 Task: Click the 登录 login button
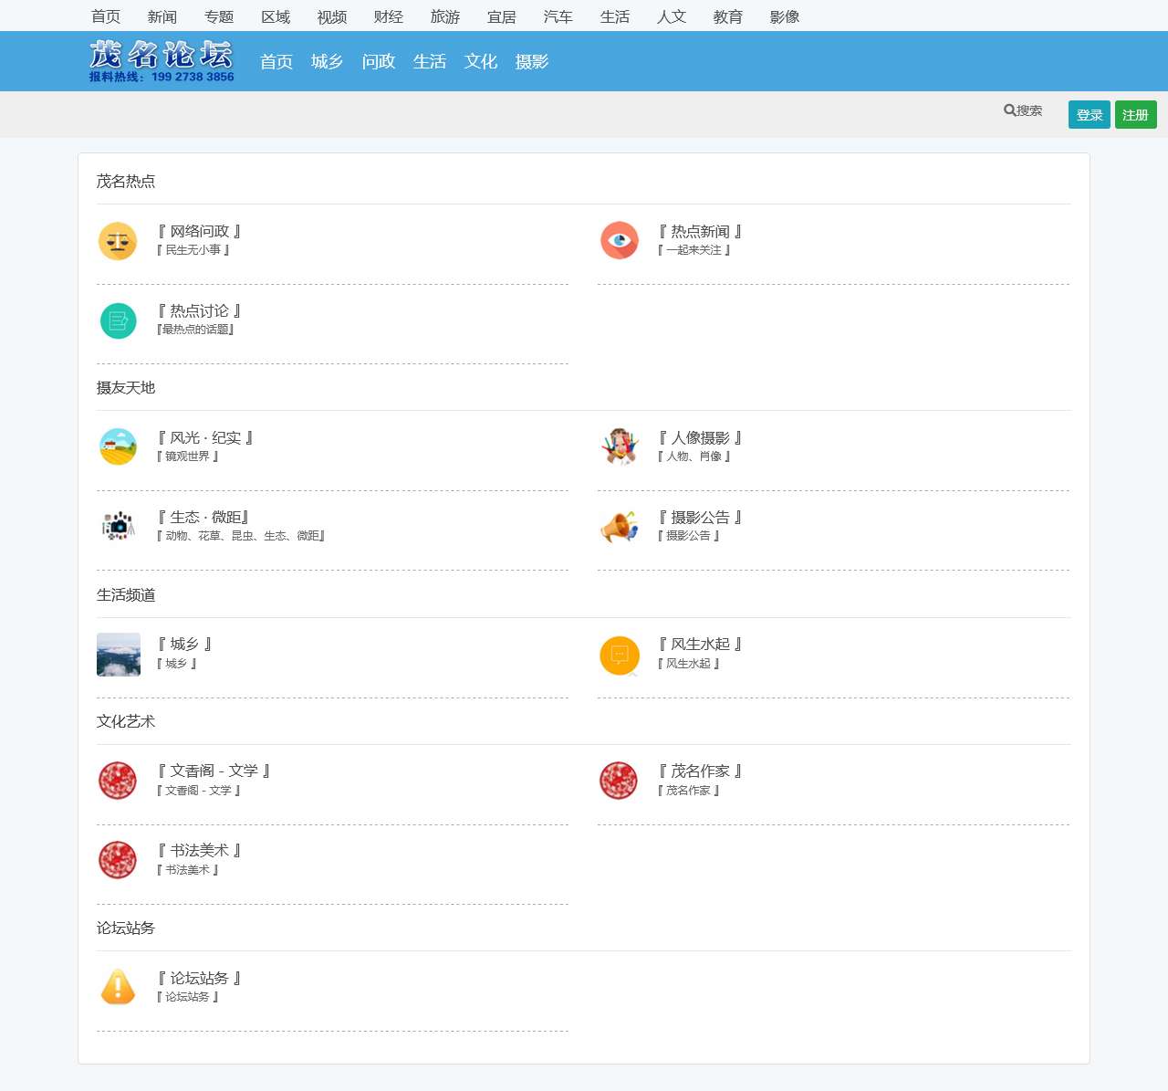click(1089, 115)
